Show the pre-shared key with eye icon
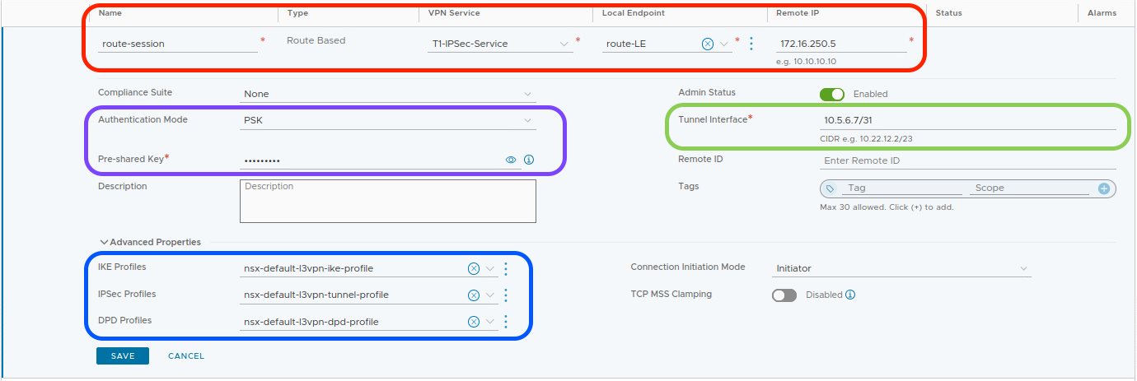The width and height of the screenshot is (1137, 381). coord(511,160)
